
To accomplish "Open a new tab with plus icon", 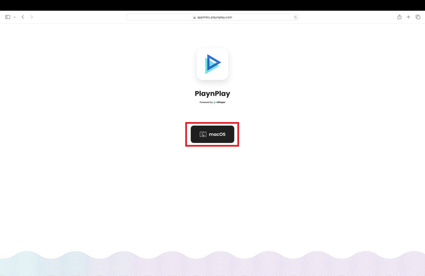I will (x=408, y=17).
